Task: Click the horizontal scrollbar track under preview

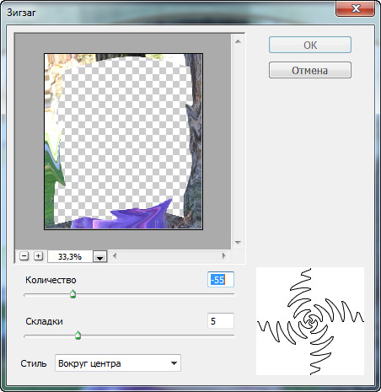Action: tap(169, 256)
